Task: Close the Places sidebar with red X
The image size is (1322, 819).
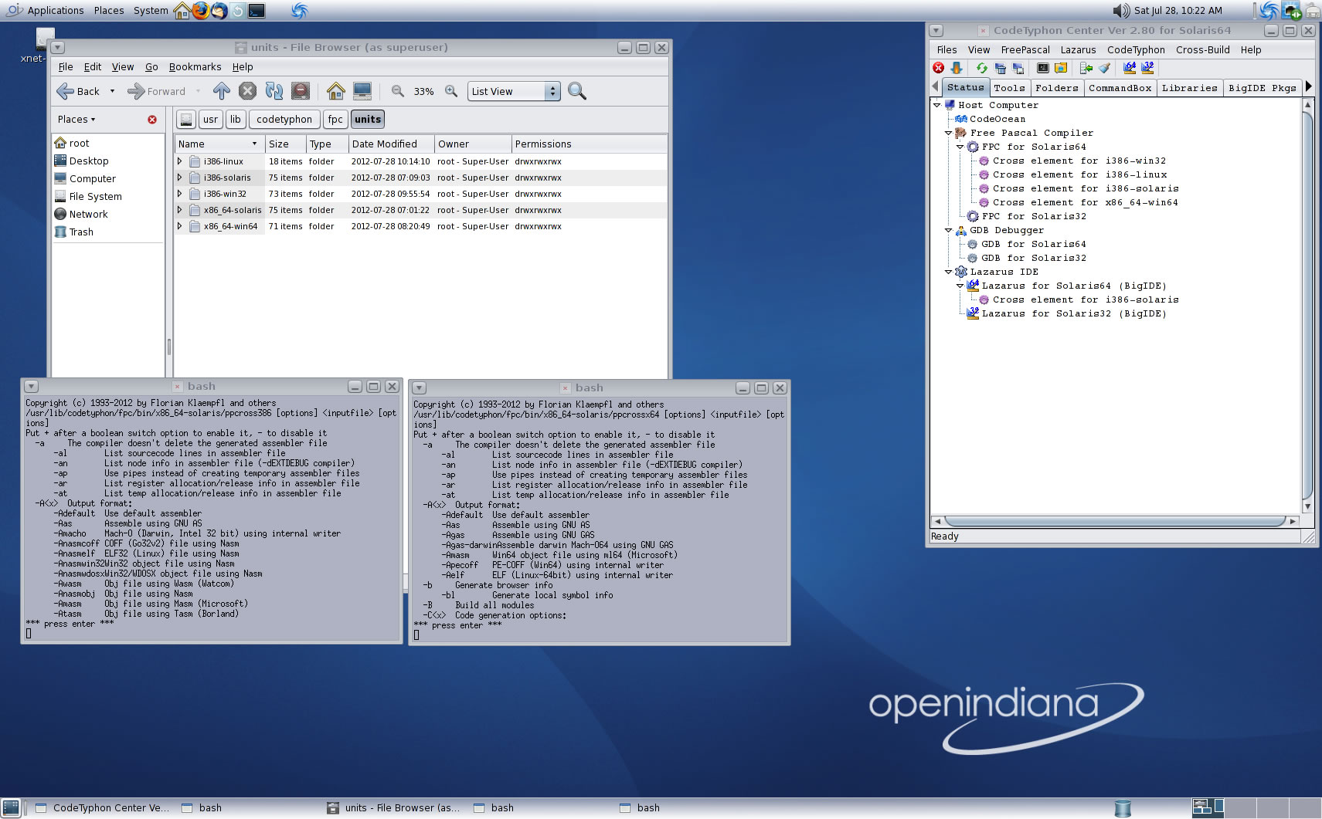Action: point(152,120)
